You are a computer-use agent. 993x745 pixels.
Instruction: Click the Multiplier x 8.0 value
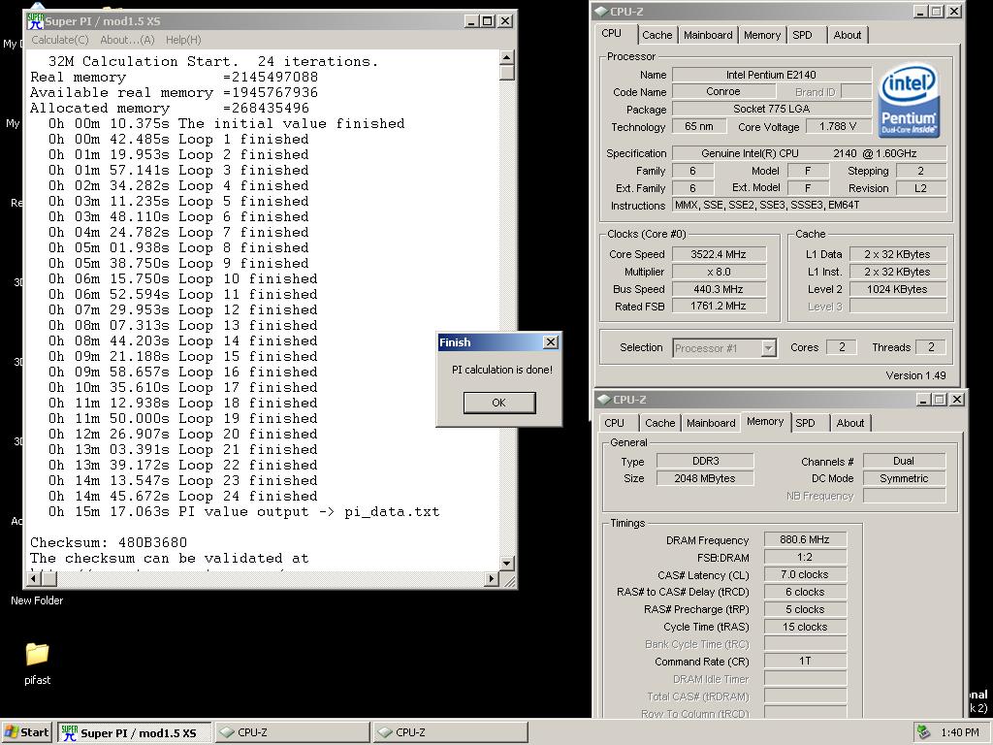(719, 272)
